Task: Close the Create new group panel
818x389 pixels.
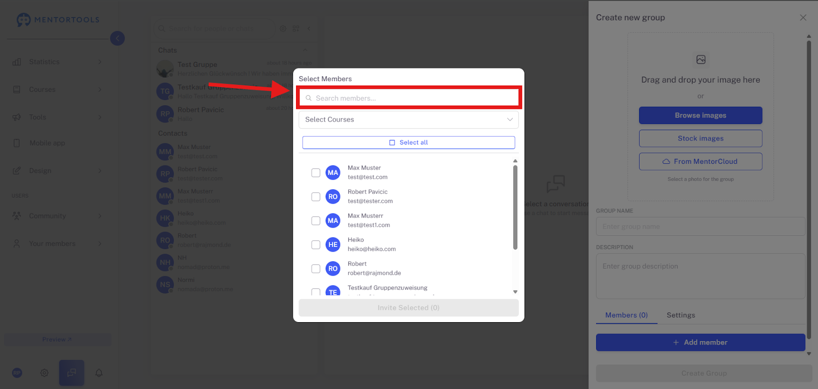Action: click(803, 17)
